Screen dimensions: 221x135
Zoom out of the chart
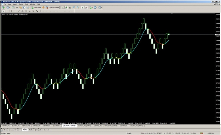78,7
